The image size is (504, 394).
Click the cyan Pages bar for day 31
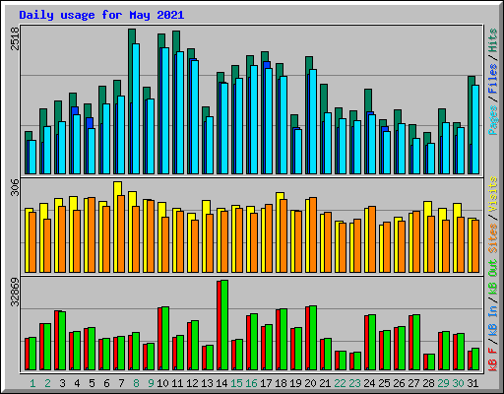tap(475, 129)
